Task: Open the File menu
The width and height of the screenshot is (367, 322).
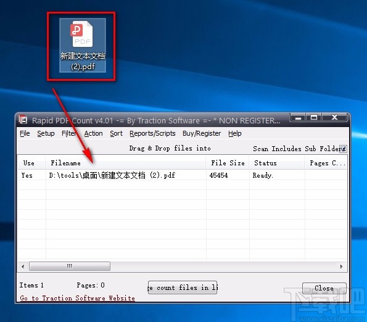Action: pyautogui.click(x=25, y=133)
